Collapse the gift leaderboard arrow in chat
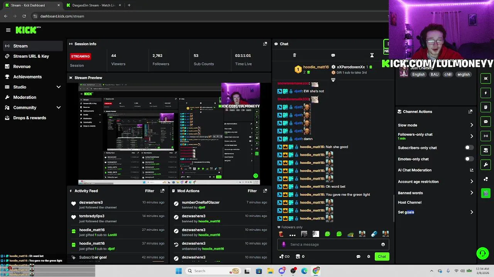 point(333,80)
